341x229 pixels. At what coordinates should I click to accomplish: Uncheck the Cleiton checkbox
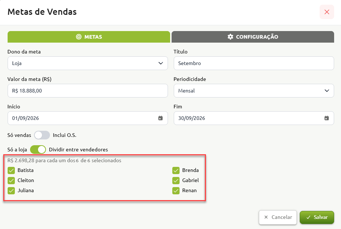[x=11, y=180]
